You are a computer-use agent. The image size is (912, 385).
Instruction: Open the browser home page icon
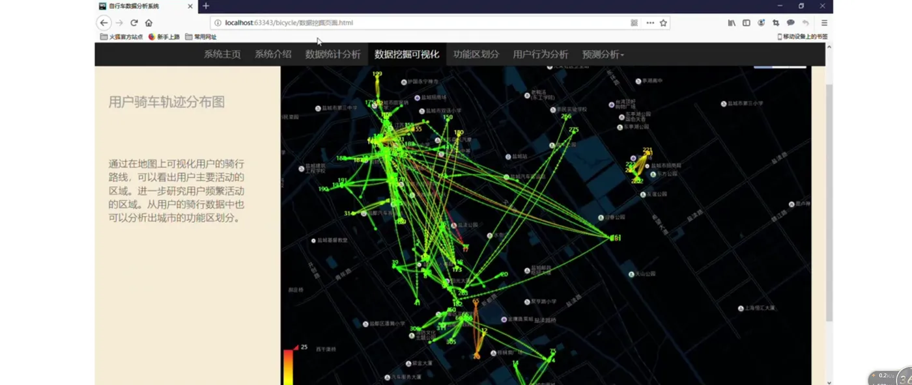(149, 23)
